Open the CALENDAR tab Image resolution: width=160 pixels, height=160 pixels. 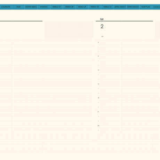tap(6, 7)
